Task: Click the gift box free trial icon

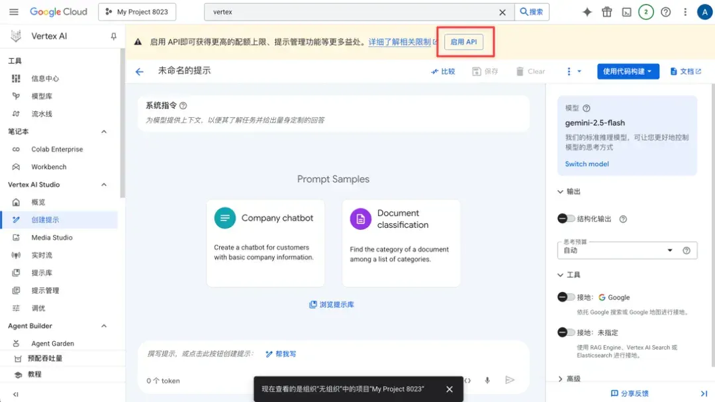Action: (607, 12)
